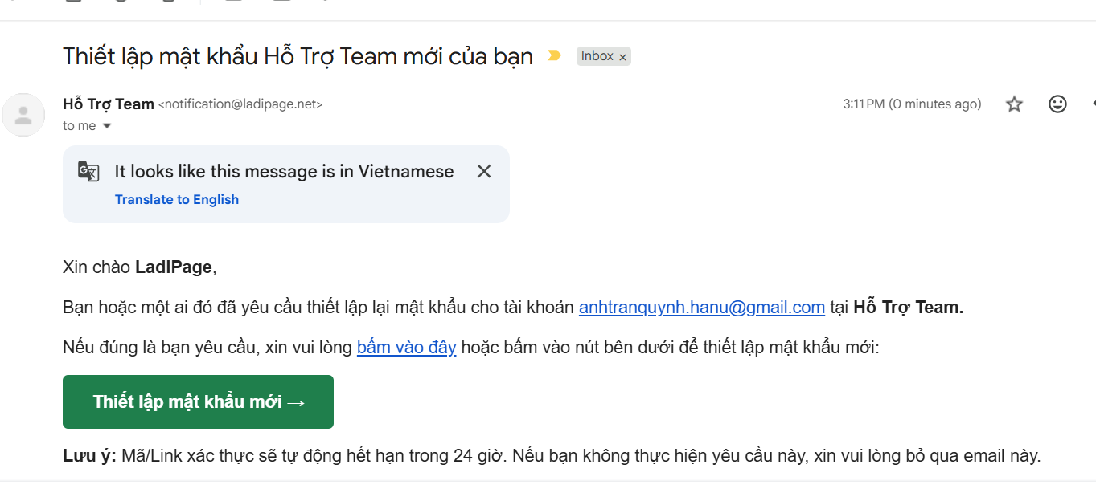The image size is (1096, 489).
Task: Open the anhtranquynh.hanu@gmail.com link
Action: 702,307
